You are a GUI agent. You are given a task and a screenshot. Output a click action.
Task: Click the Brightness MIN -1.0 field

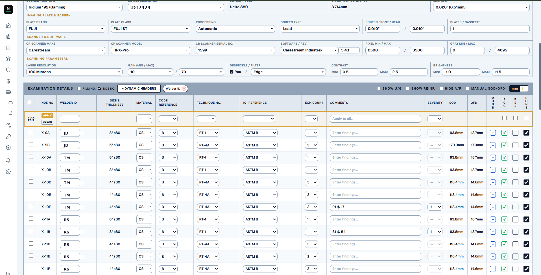(461, 72)
